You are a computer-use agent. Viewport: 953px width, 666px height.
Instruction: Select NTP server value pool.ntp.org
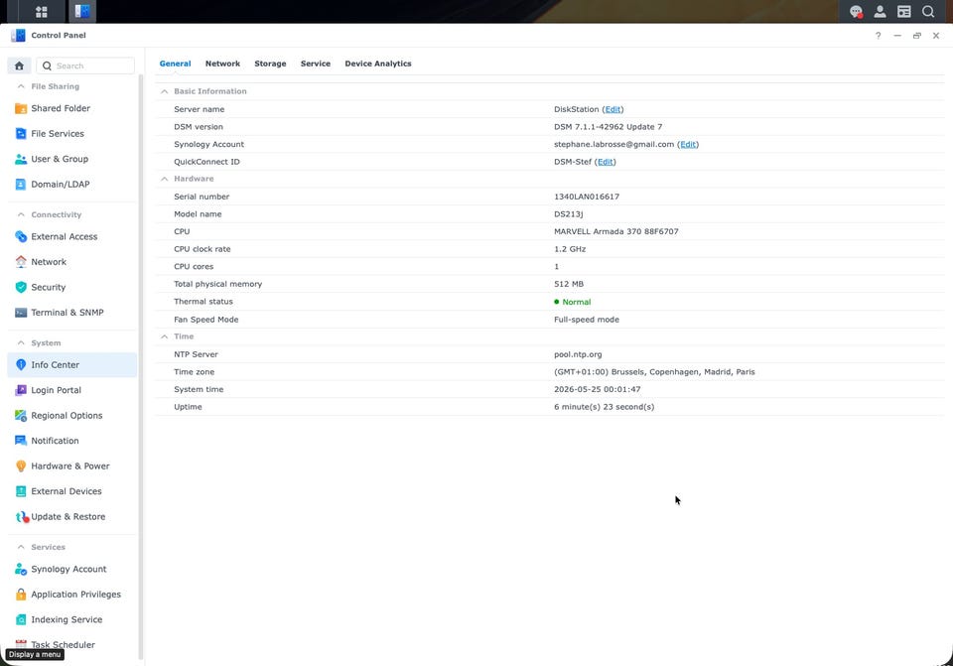[x=578, y=354]
